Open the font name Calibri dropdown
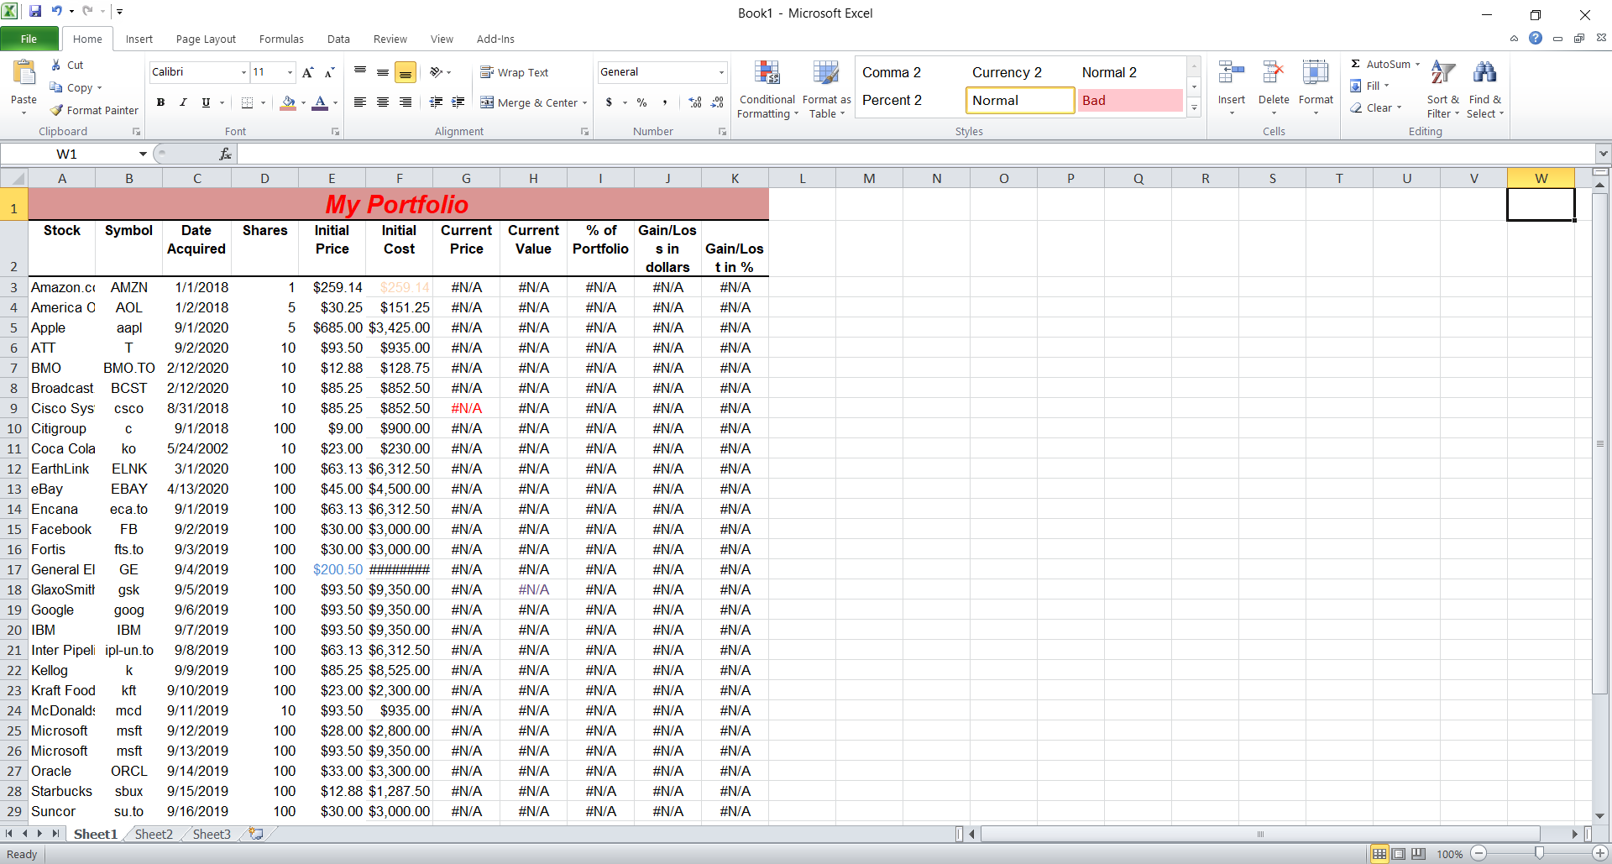 click(x=243, y=72)
